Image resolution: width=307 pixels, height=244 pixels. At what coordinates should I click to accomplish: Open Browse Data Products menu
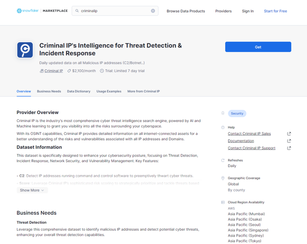186,11
